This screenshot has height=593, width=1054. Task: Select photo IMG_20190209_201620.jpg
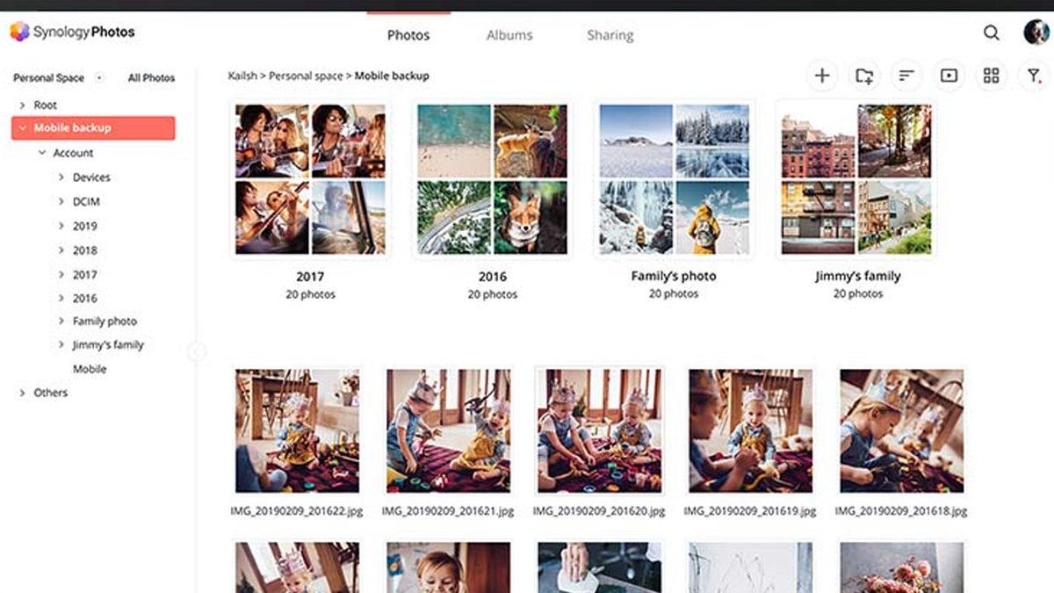(599, 430)
